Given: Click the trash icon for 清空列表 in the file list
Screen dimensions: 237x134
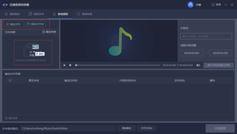Looking at the screenshot, I should (44, 32).
